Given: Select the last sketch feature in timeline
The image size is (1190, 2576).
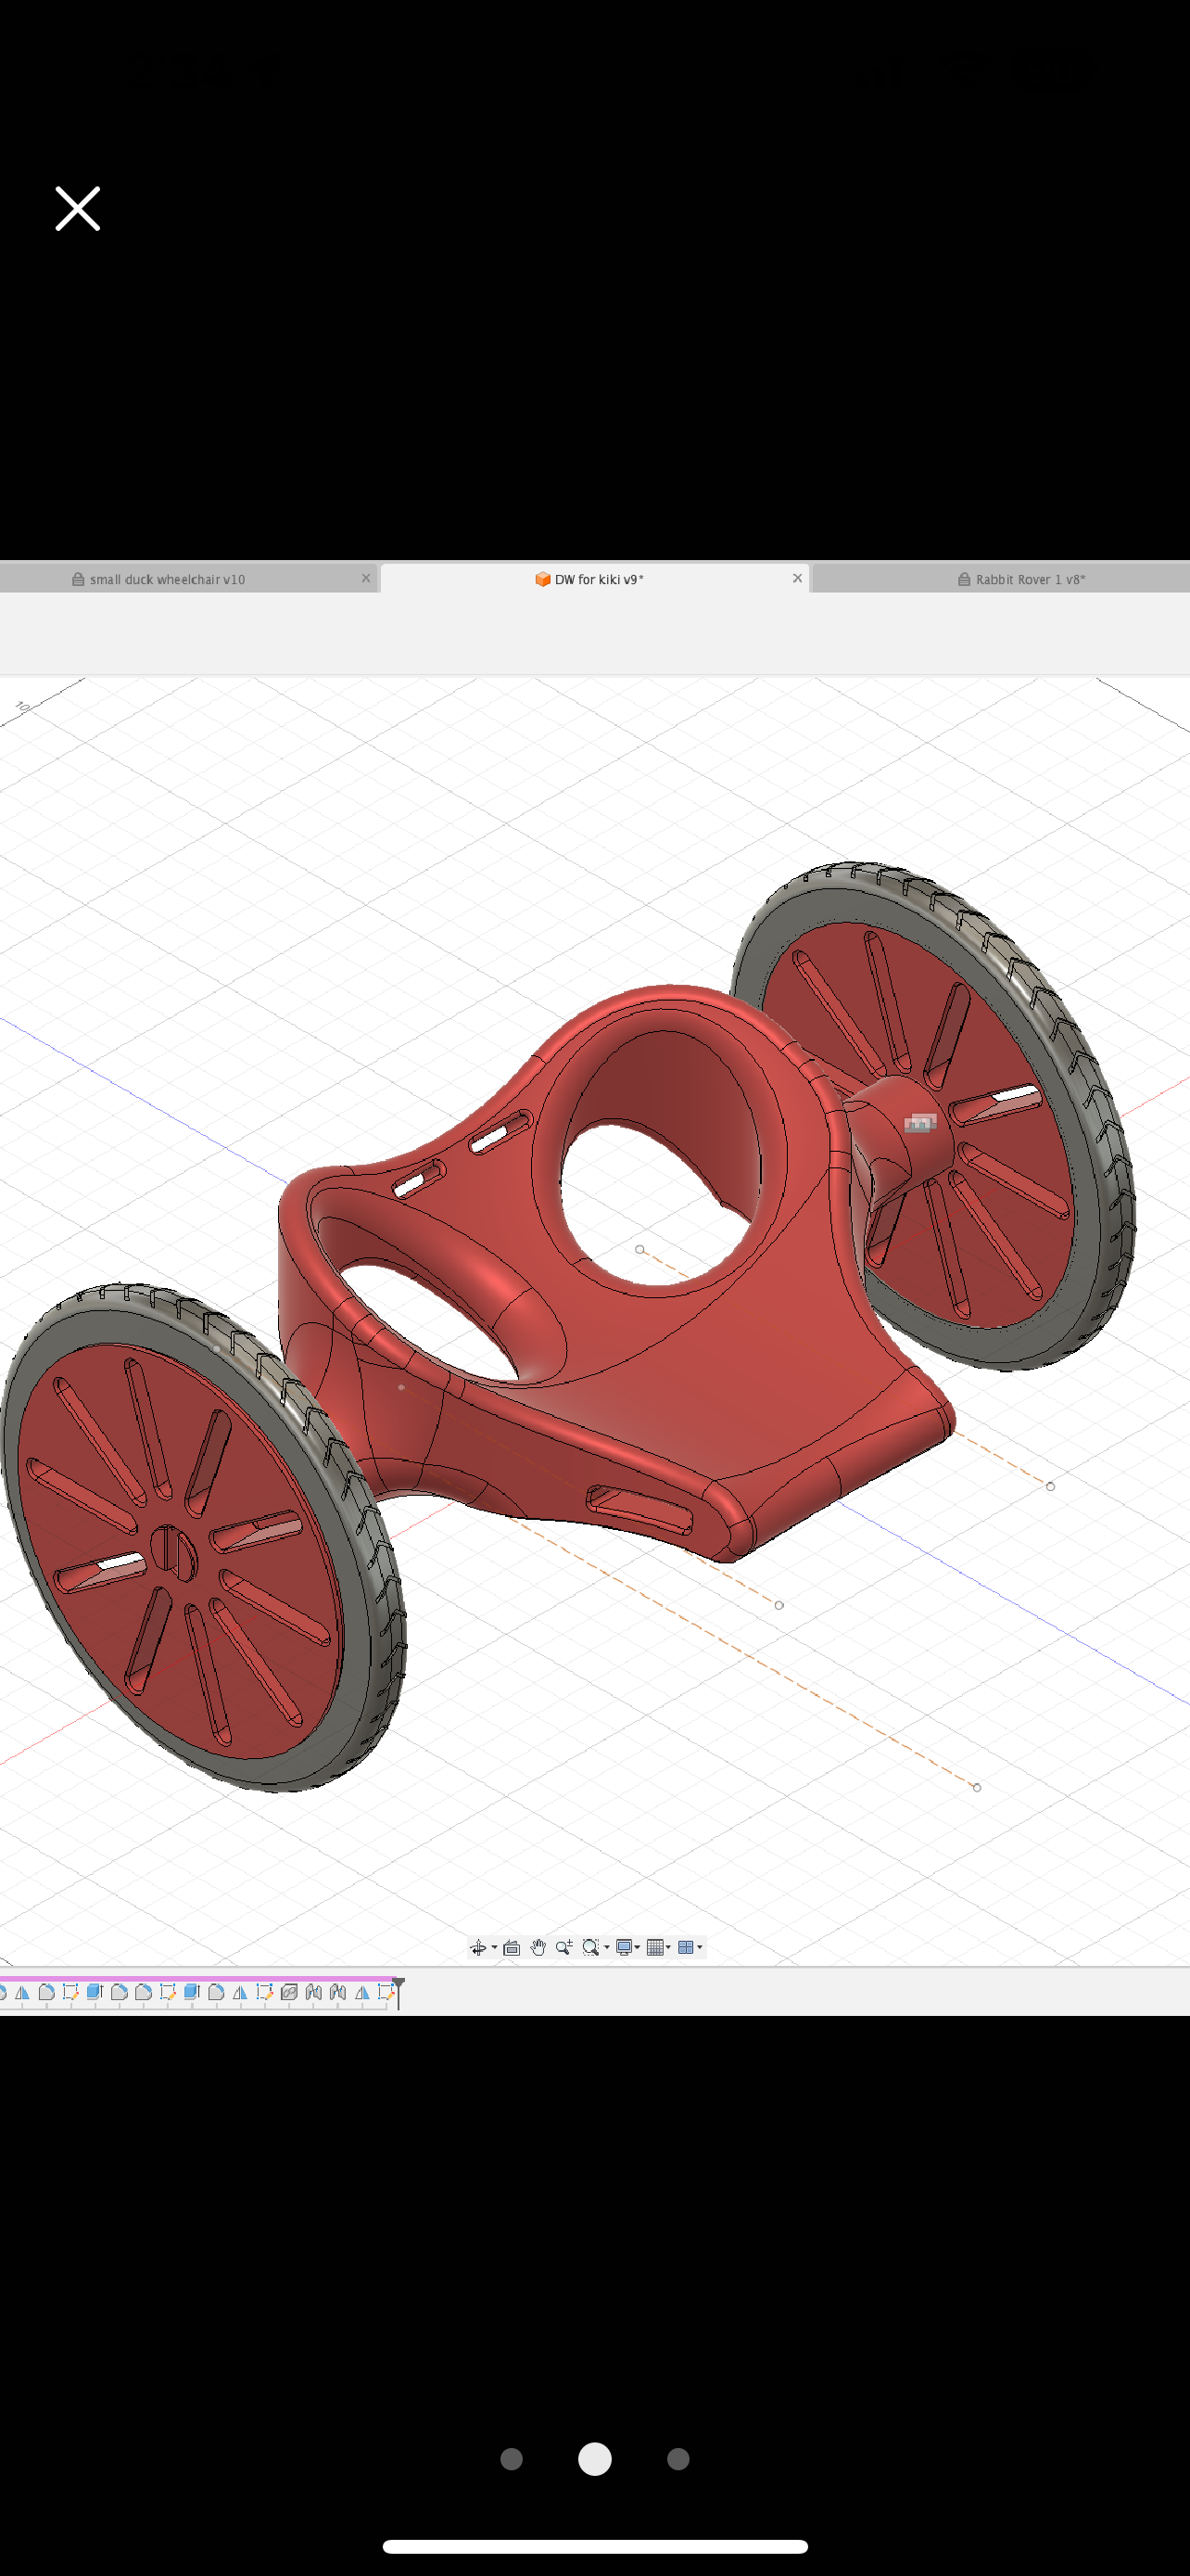Looking at the screenshot, I should [386, 1992].
